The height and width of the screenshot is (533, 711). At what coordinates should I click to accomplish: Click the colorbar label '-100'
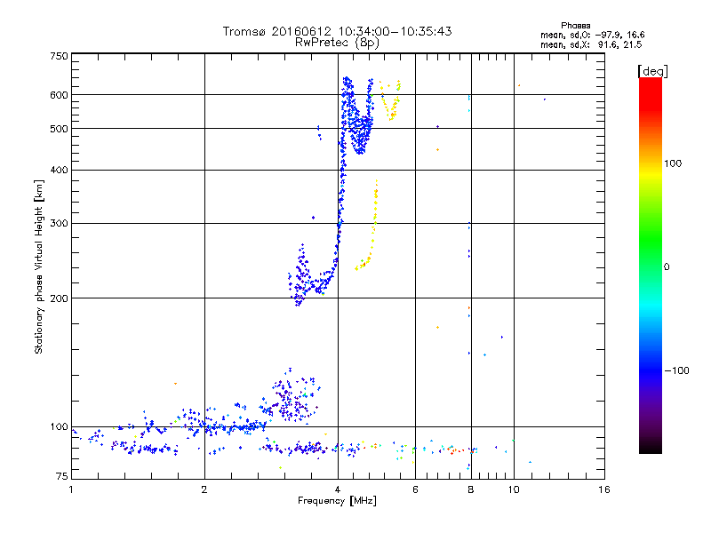coord(677,370)
